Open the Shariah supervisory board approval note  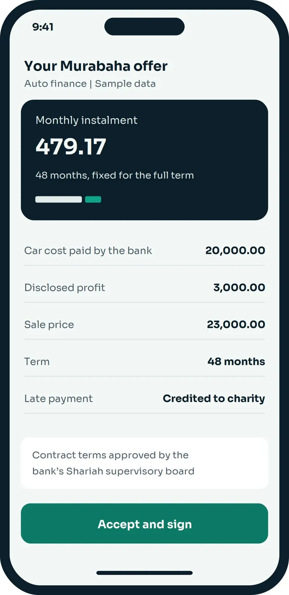144,463
